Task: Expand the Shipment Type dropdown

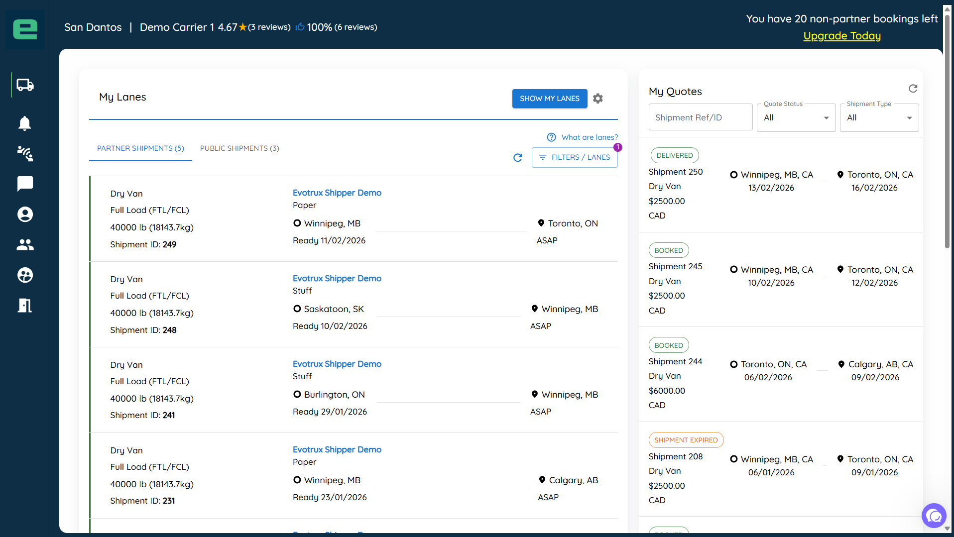Action: click(x=879, y=118)
